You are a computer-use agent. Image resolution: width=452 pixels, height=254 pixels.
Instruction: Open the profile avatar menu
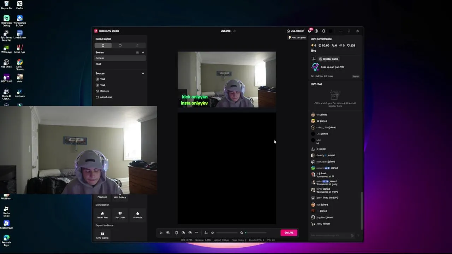[x=331, y=31]
